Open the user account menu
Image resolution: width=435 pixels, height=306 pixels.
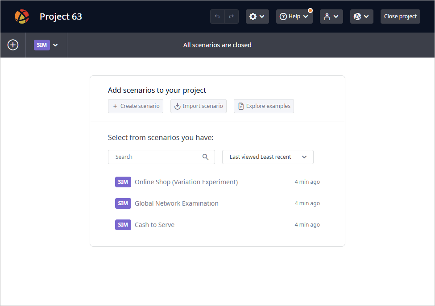(x=331, y=17)
